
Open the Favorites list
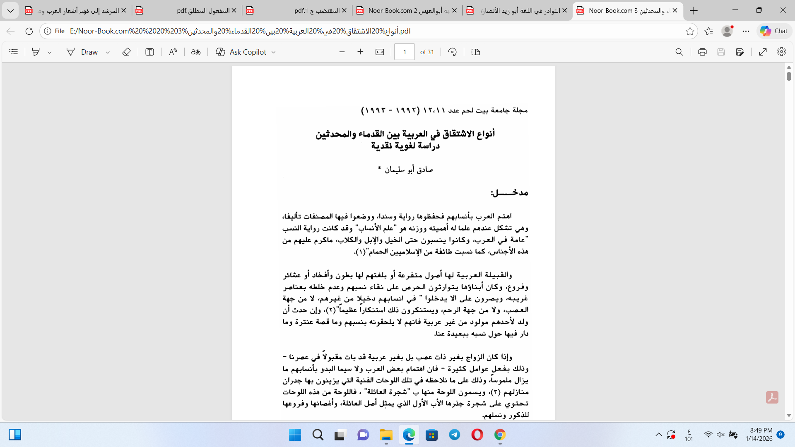709,31
